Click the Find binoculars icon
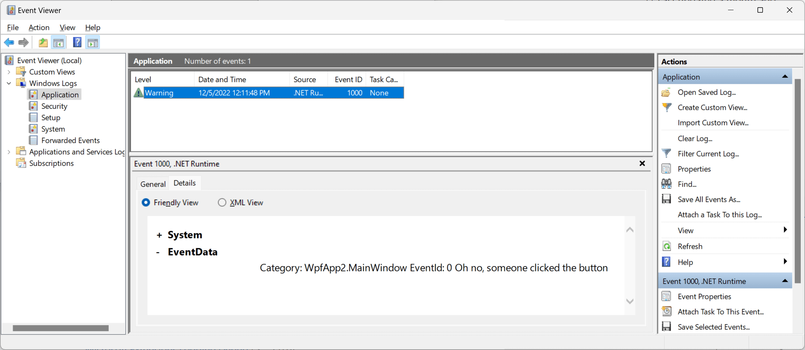 coord(667,184)
